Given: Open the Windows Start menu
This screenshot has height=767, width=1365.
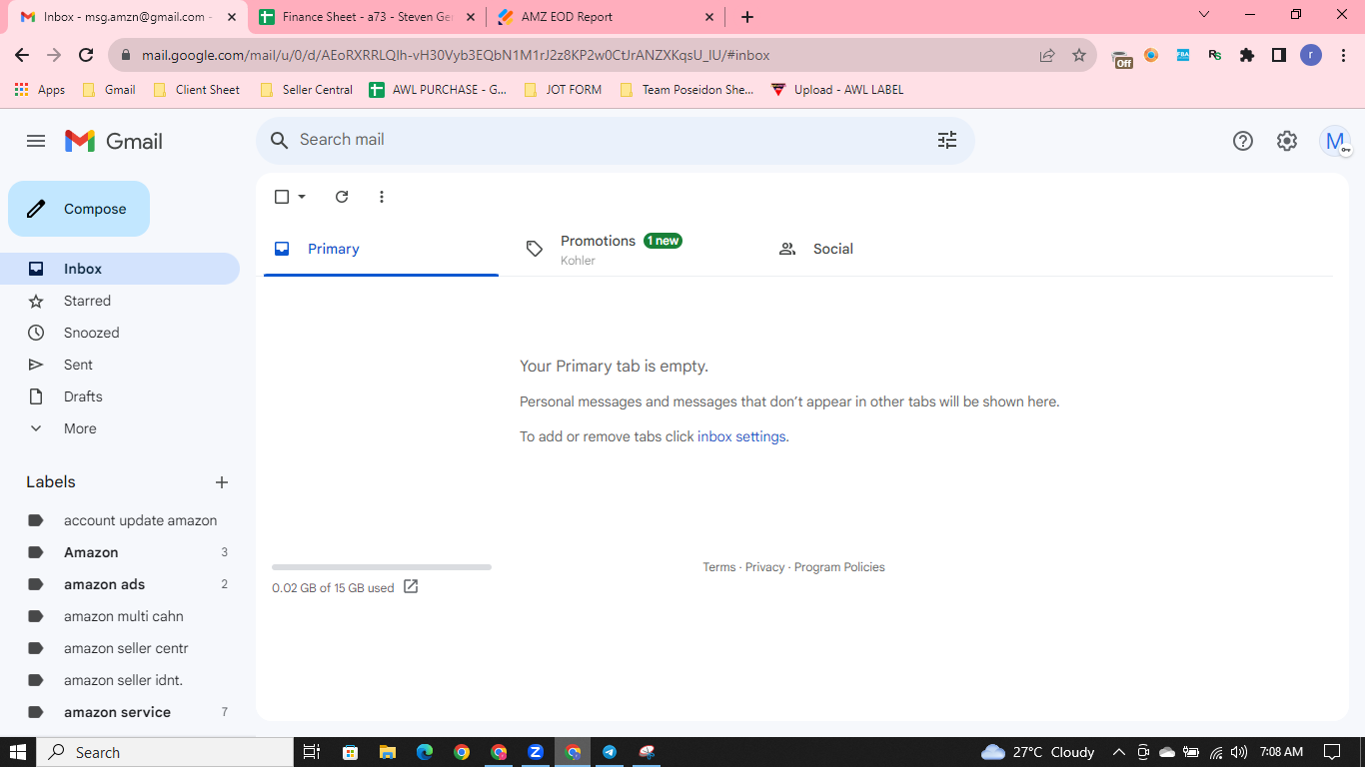Looking at the screenshot, I should 18,752.
